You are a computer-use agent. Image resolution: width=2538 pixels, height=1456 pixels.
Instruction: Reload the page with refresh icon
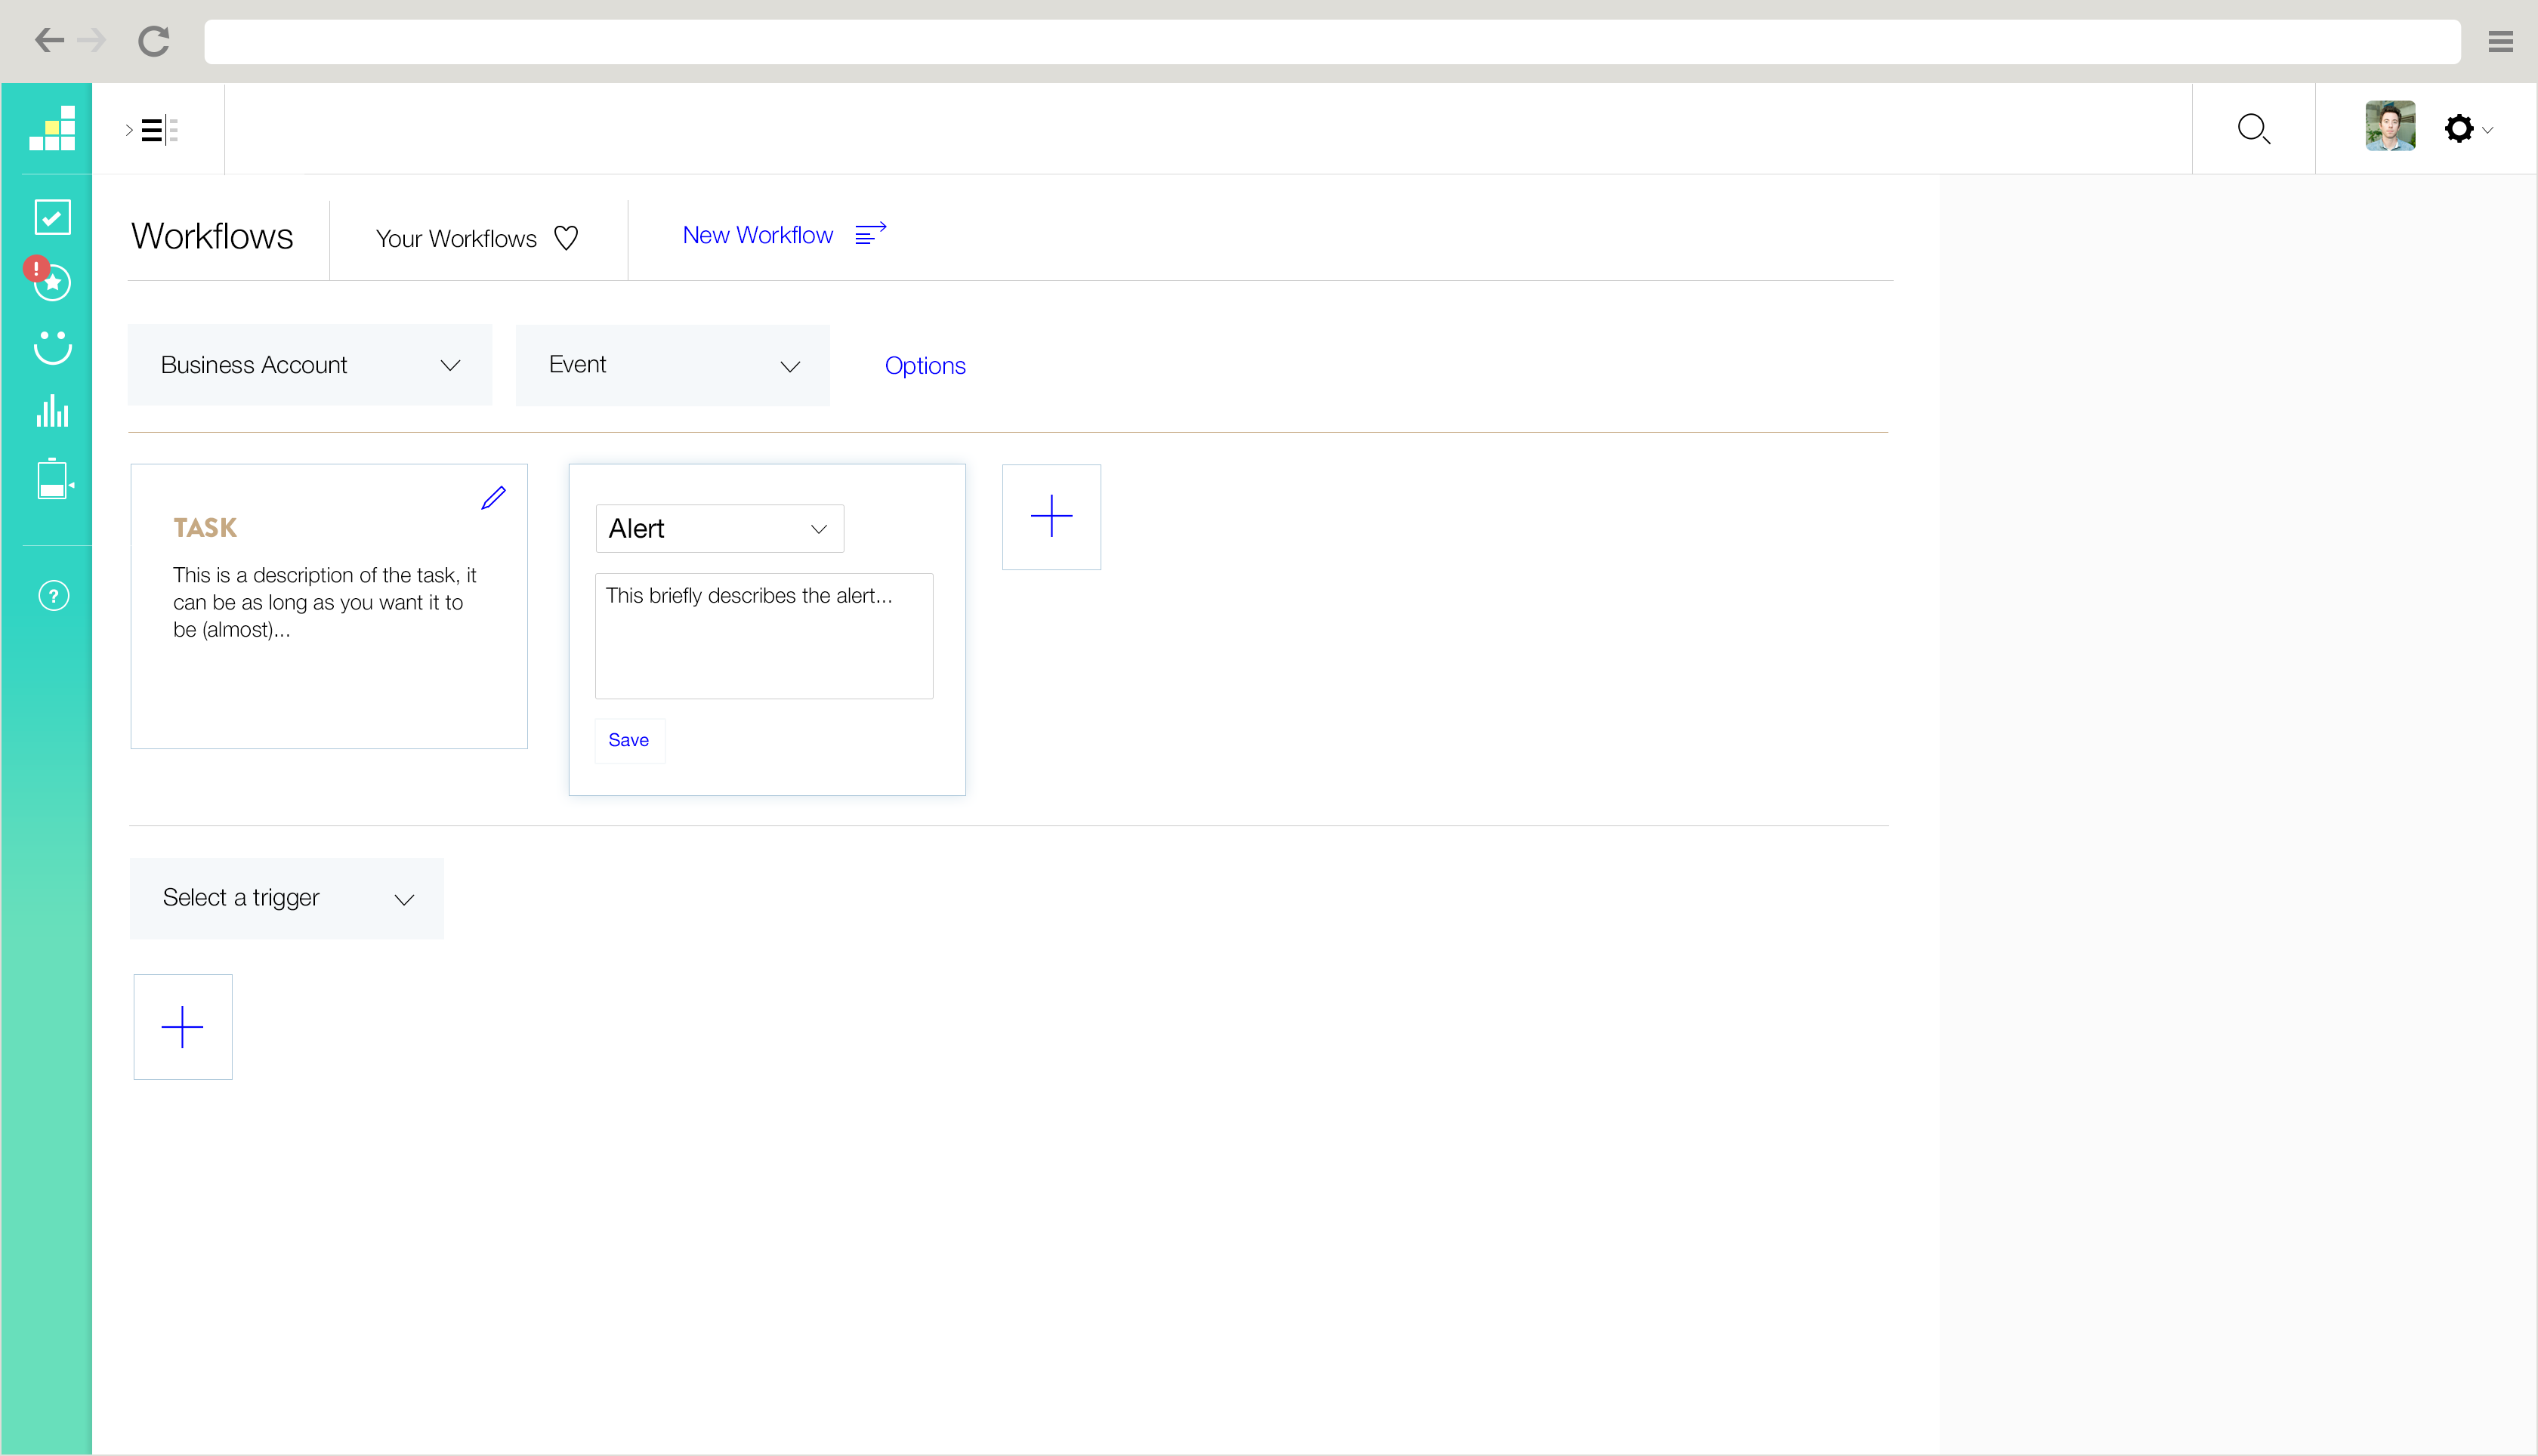153,41
